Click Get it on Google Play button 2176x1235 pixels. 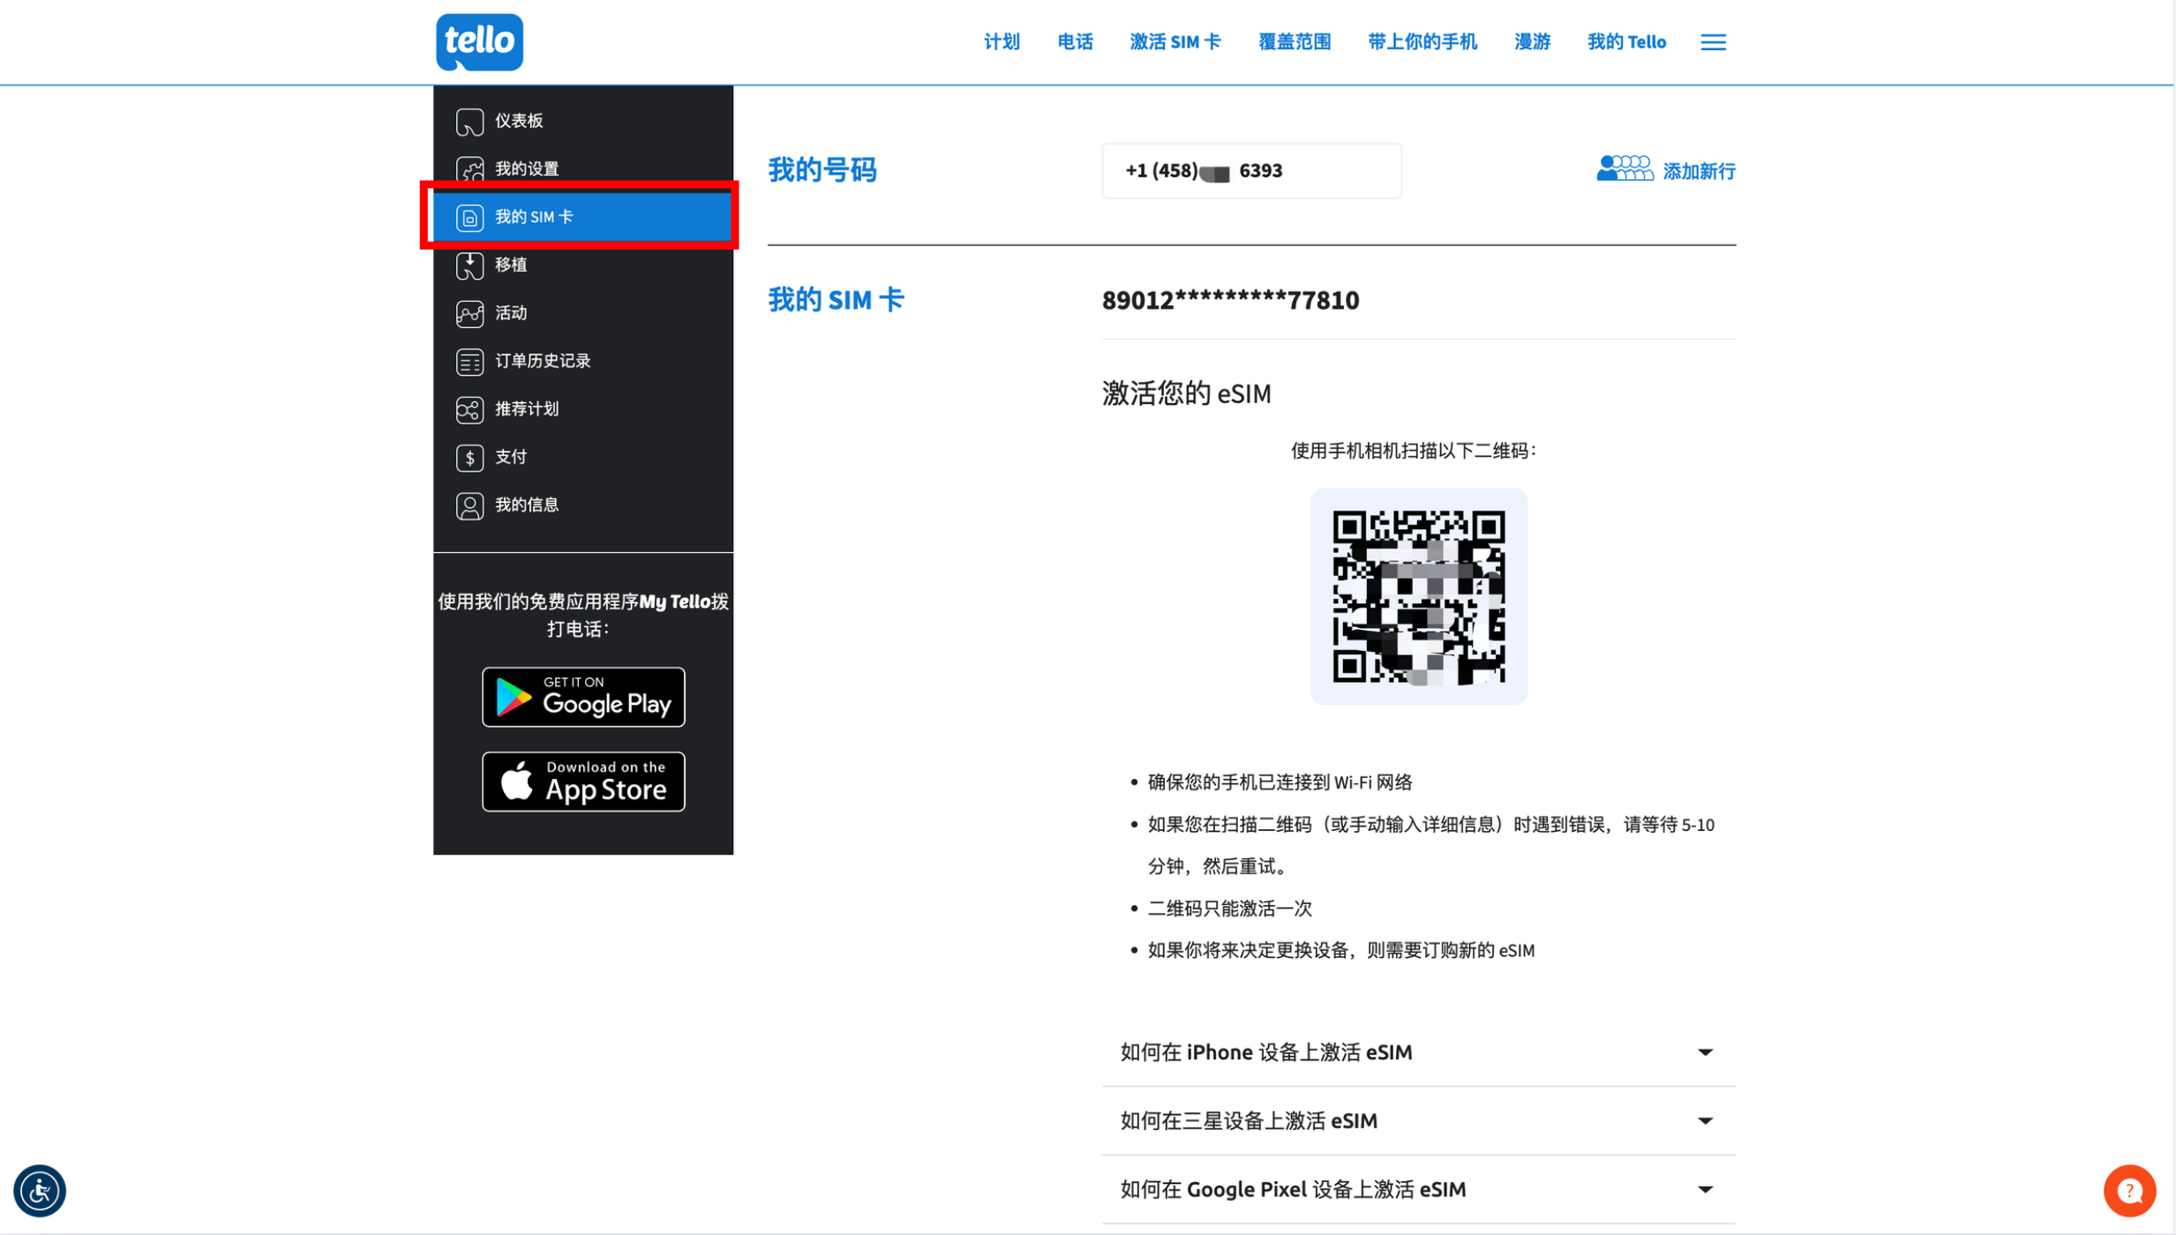point(583,696)
